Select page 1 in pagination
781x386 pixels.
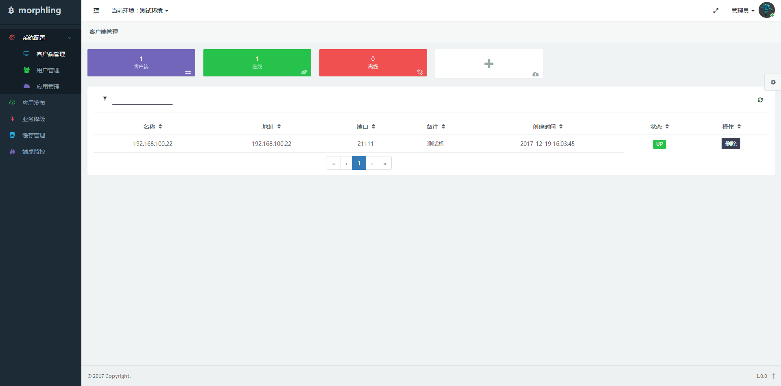click(359, 163)
